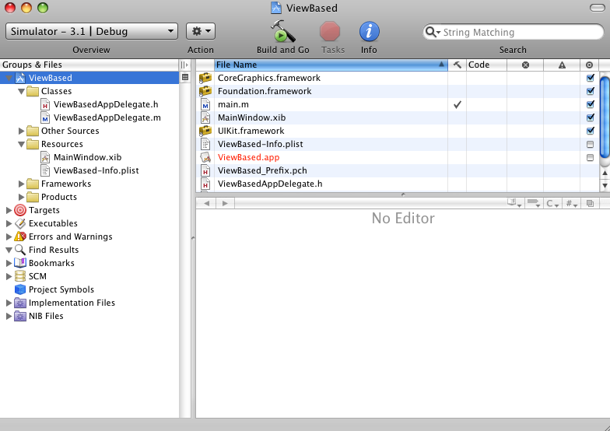610x431 pixels.
Task: Go forward in editor history
Action: 225,203
